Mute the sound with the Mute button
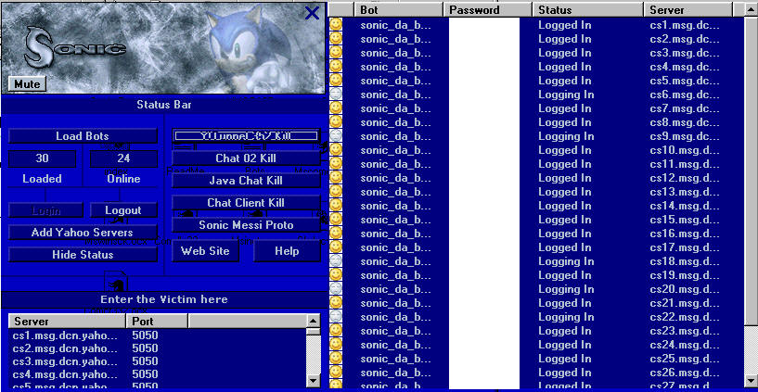This screenshot has height=392, width=758. point(28,83)
